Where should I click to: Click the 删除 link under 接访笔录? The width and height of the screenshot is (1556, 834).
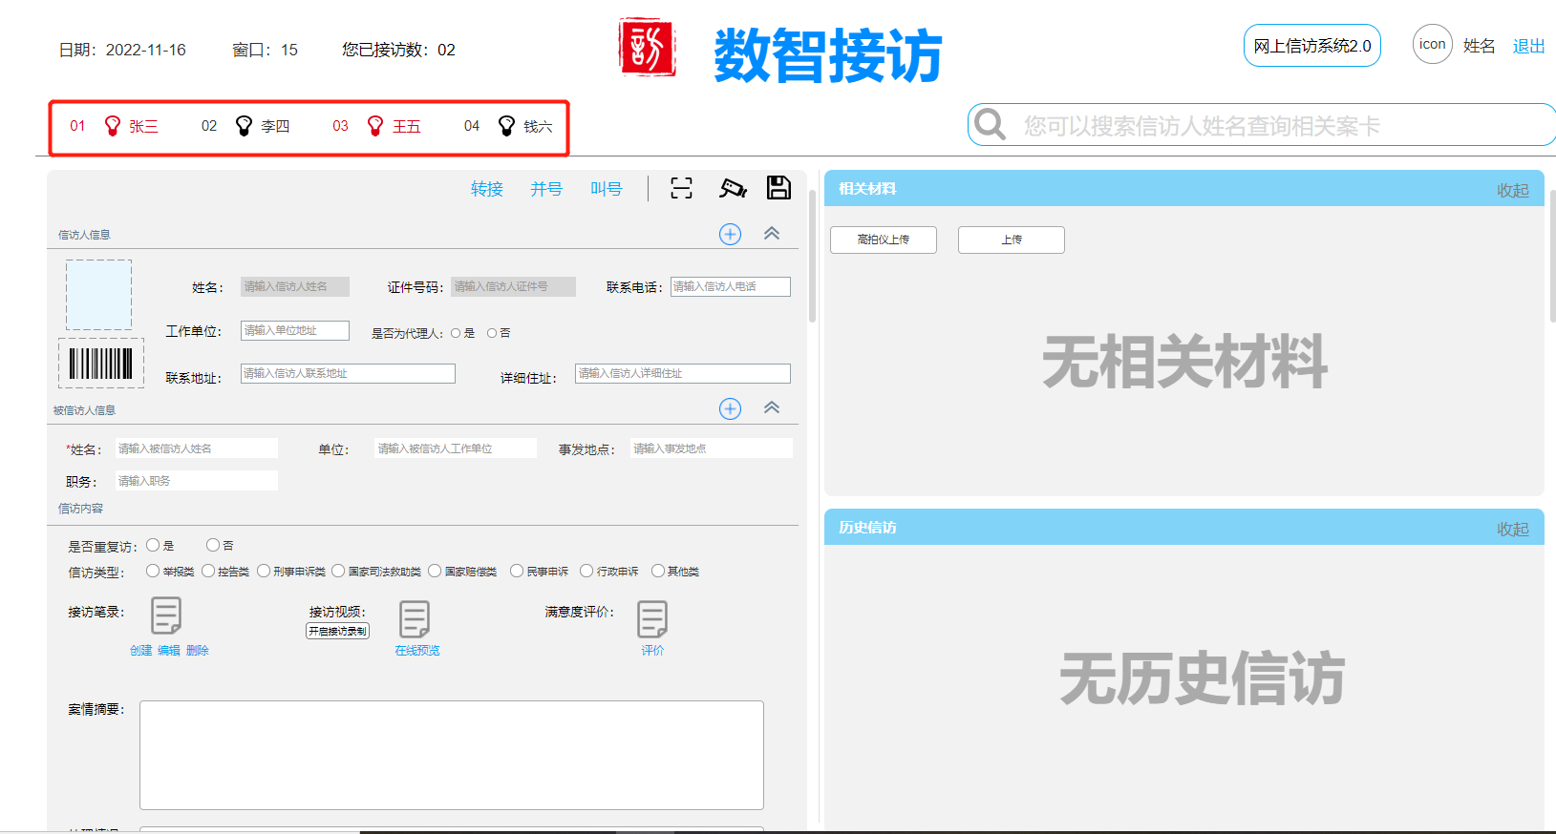(198, 650)
